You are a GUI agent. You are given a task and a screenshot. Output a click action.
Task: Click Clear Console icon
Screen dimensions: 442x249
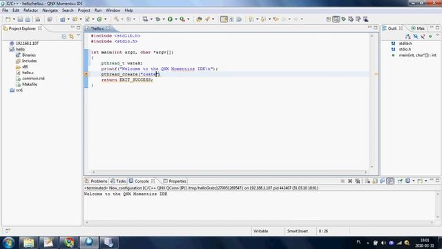click(367, 181)
